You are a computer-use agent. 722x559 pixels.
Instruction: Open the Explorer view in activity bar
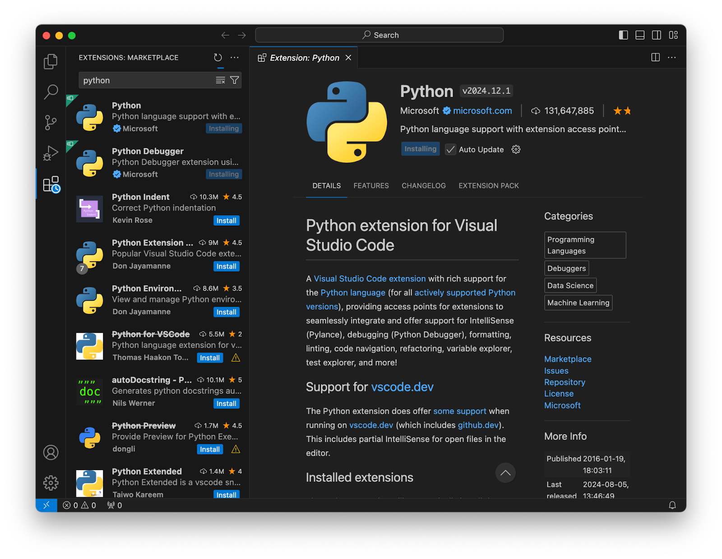pos(51,61)
